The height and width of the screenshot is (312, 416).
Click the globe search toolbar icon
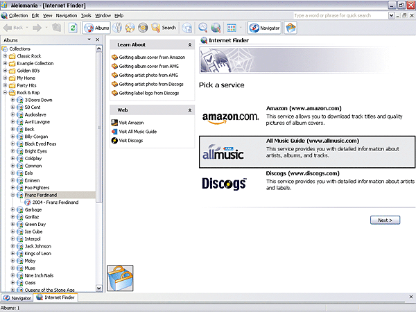tap(216, 28)
